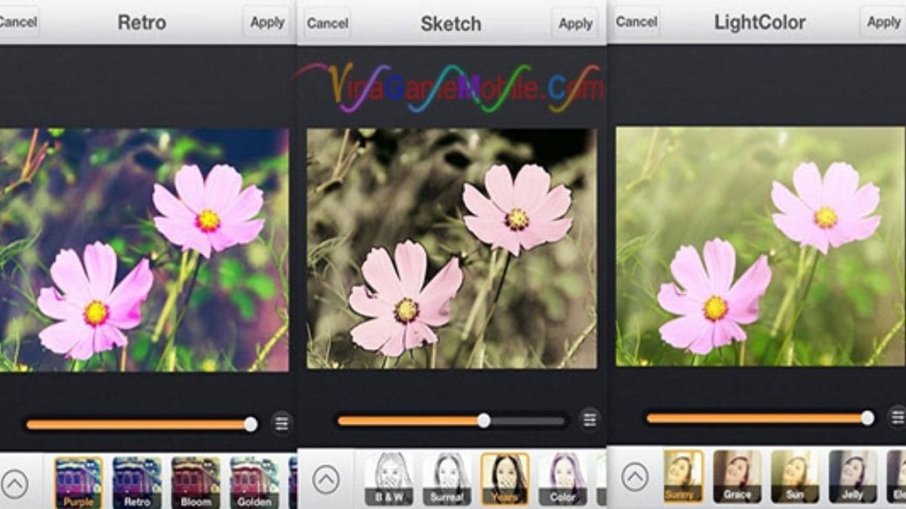Select the B & W sketch filter
This screenshot has width=906, height=509.
click(389, 478)
